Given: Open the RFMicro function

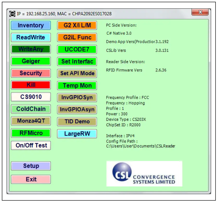Looking at the screenshot, I should (x=30, y=133).
